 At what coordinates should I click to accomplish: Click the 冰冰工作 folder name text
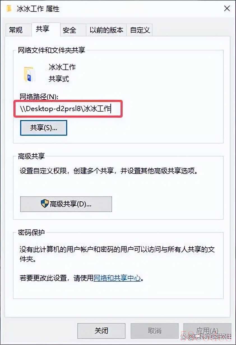(62, 67)
